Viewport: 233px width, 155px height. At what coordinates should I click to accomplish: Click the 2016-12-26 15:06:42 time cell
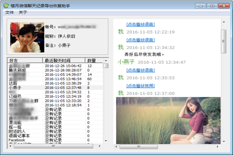click(63, 66)
